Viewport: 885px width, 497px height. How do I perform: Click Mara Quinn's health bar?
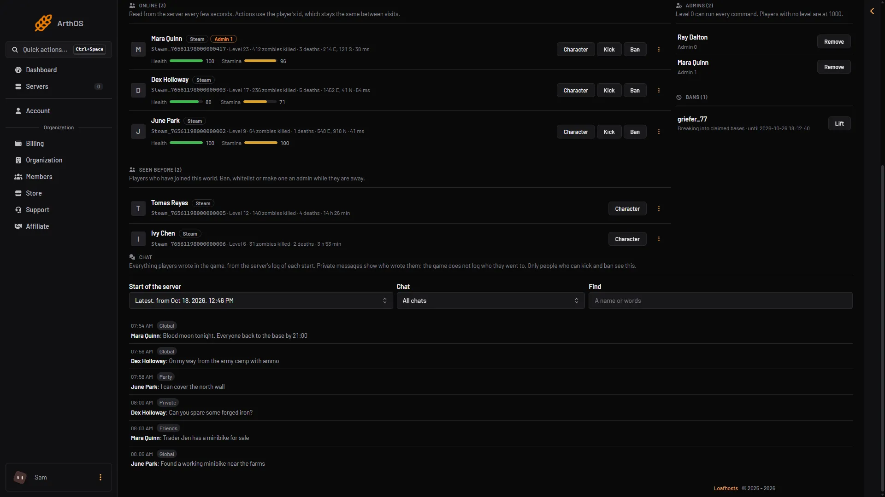(x=186, y=61)
